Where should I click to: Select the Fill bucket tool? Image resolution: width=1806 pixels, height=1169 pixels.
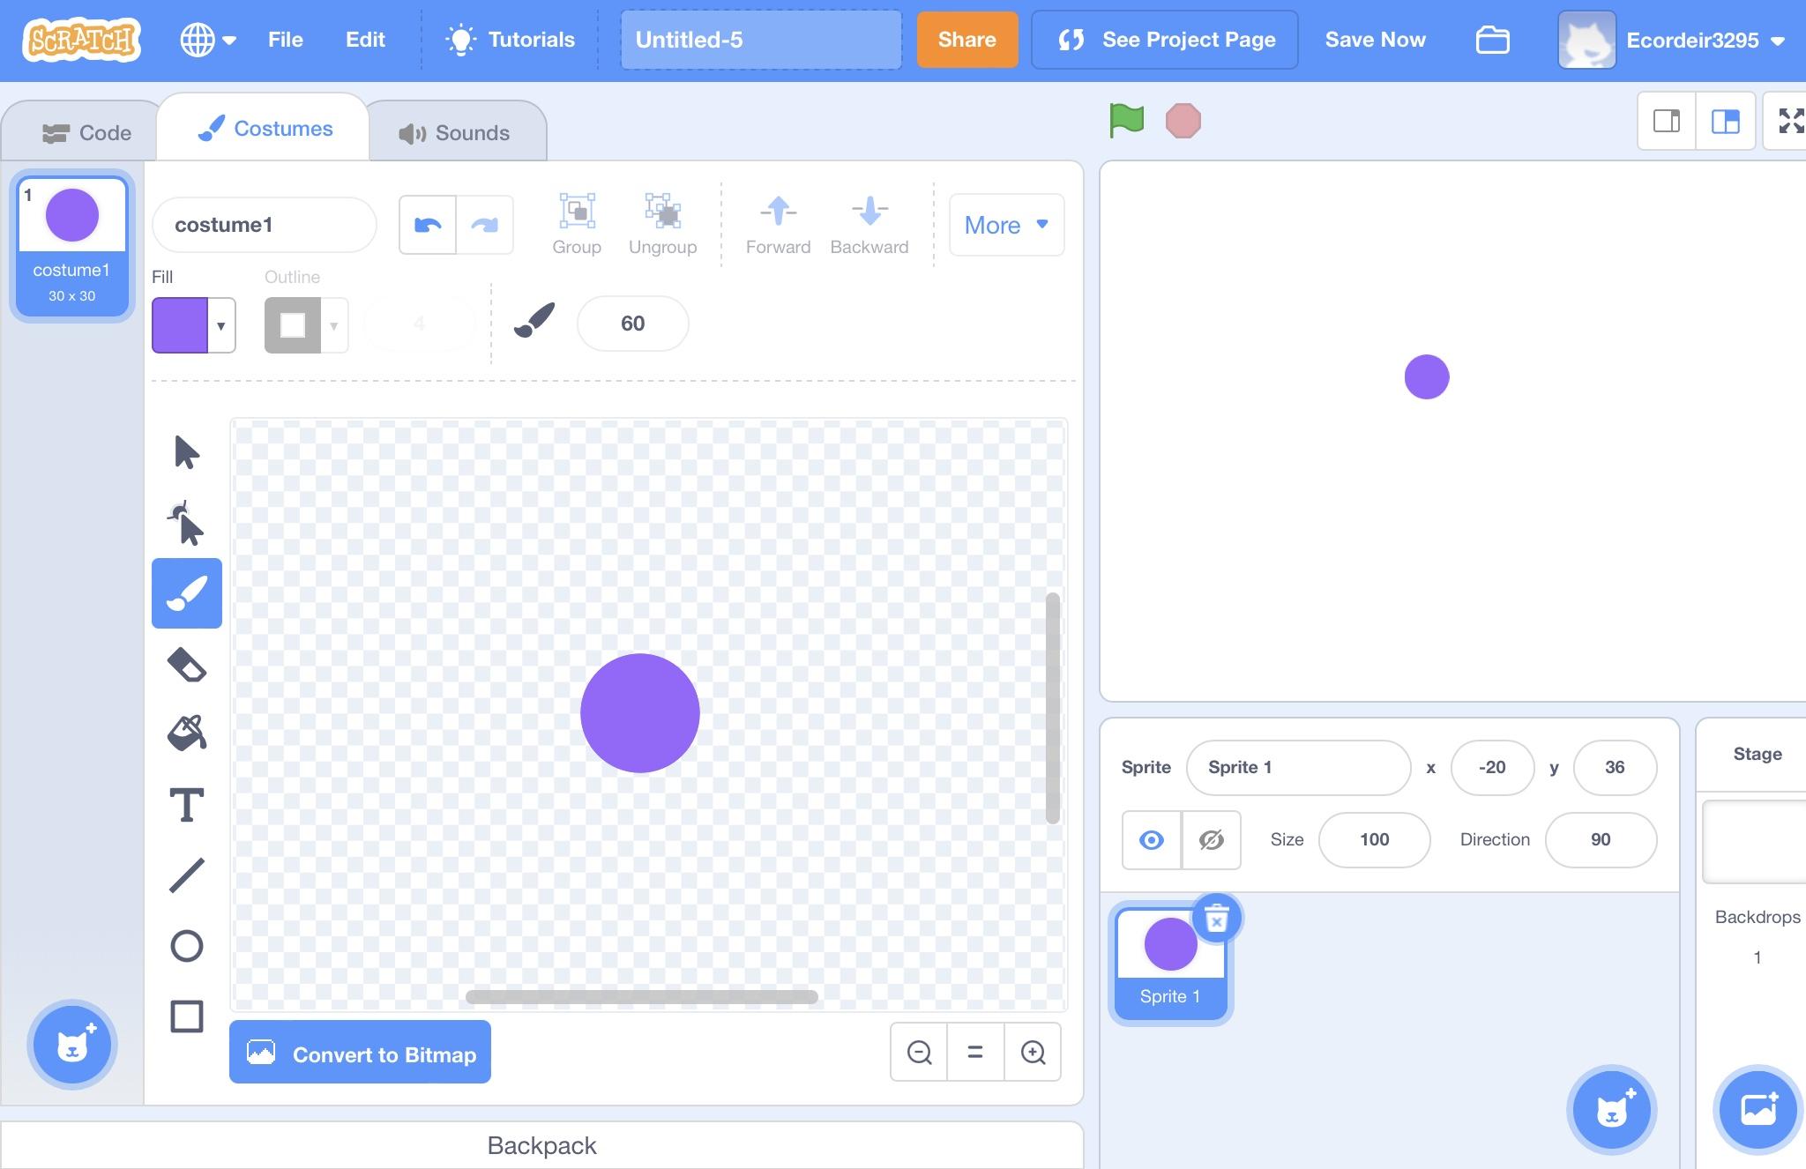click(x=186, y=733)
